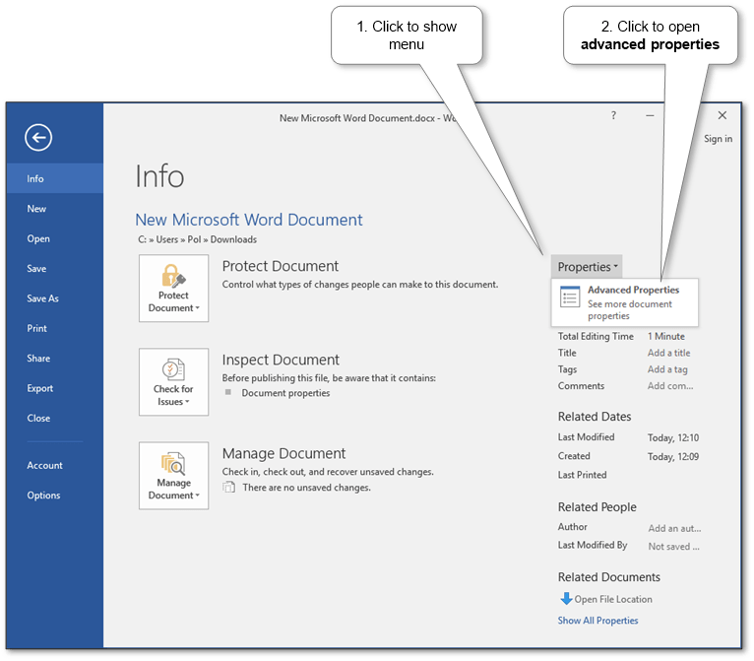Click the Open File Location arrow icon

coord(565,599)
